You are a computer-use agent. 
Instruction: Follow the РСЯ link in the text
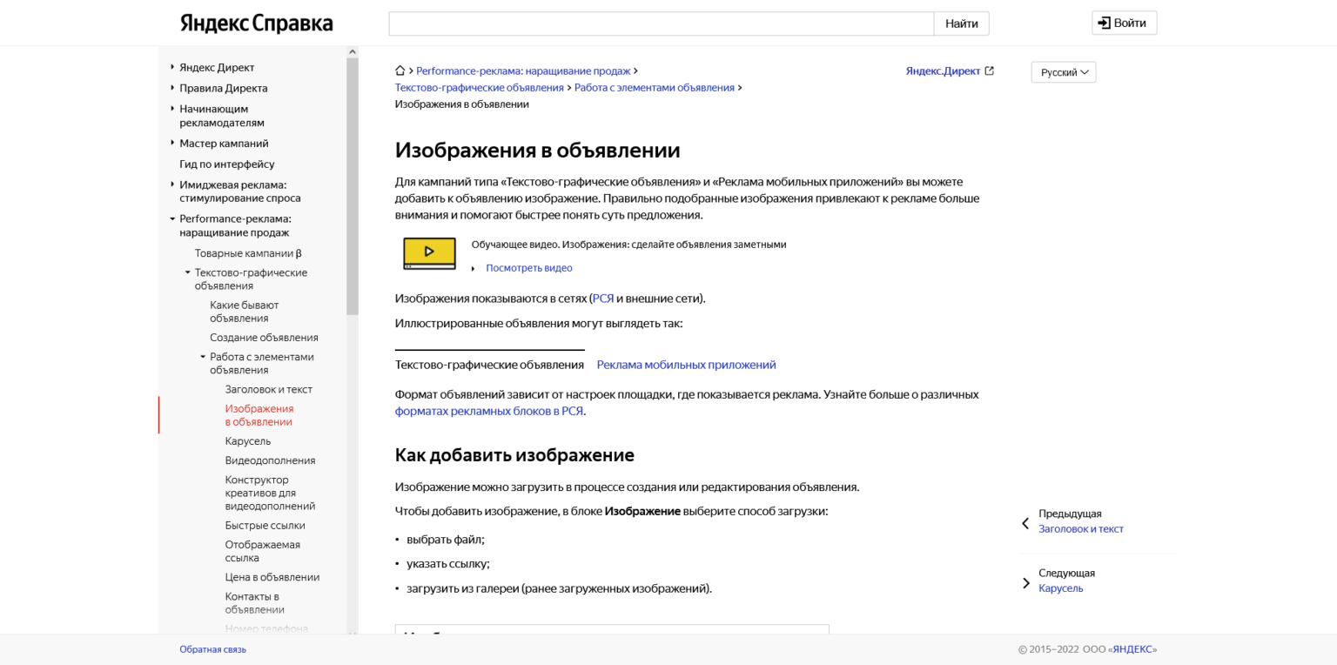pyautogui.click(x=603, y=299)
